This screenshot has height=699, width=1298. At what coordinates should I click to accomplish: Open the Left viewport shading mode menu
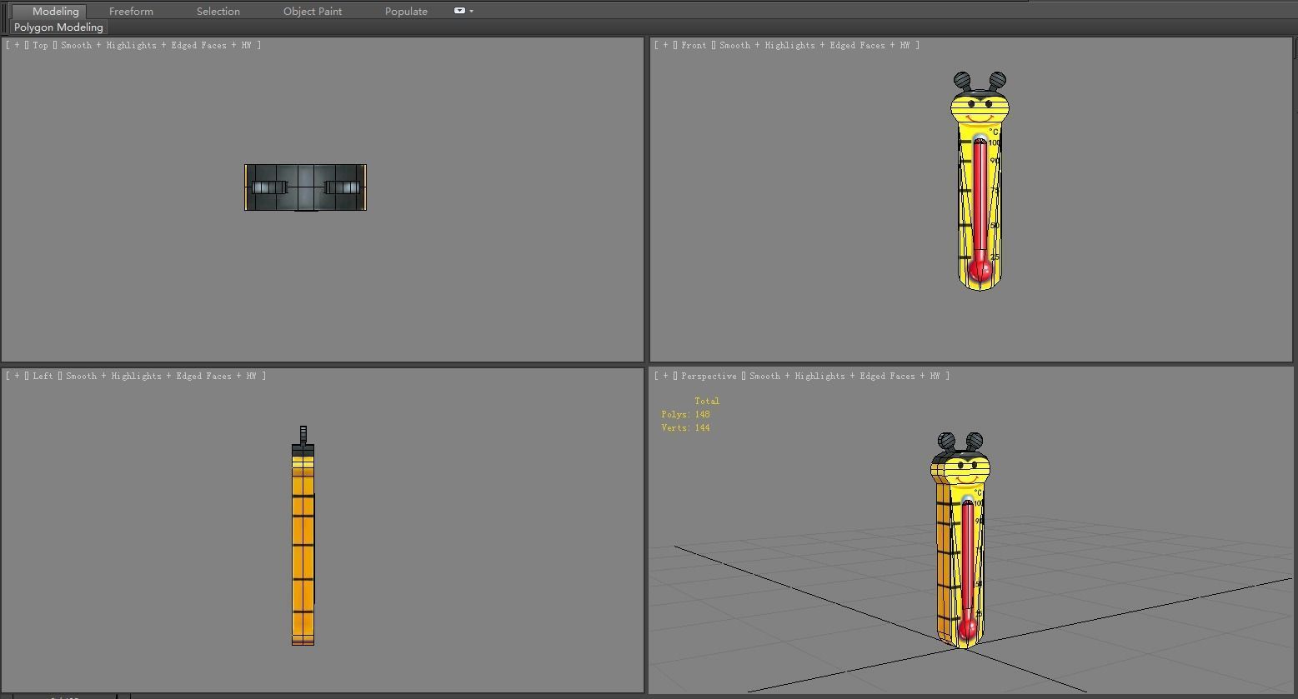coord(163,376)
